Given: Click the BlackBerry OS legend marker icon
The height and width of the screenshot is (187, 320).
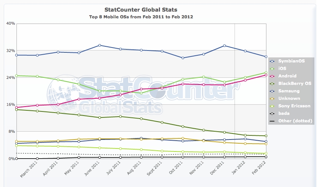Looking at the screenshot, I should pos(272,83).
